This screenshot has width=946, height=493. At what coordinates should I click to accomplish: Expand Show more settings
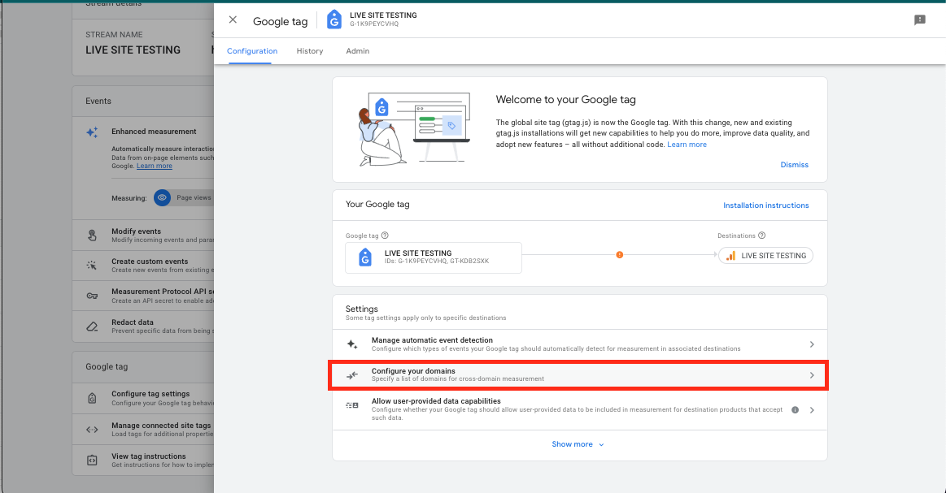point(578,444)
